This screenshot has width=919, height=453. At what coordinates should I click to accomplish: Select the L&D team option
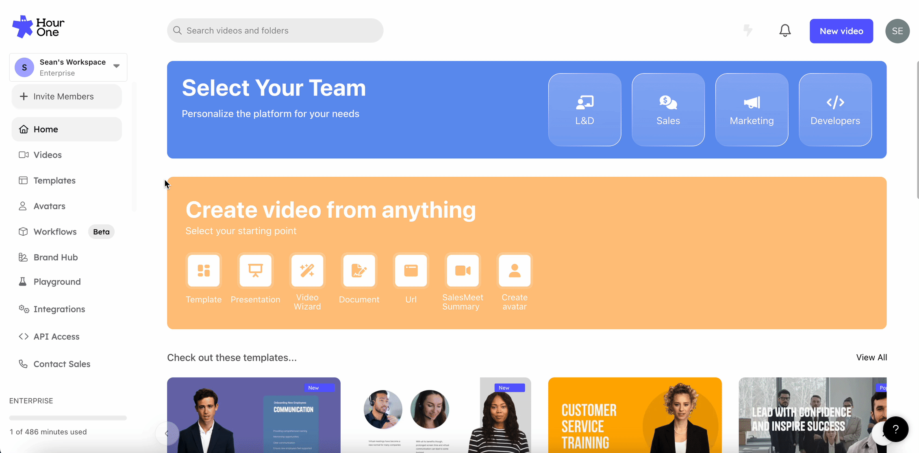click(584, 110)
